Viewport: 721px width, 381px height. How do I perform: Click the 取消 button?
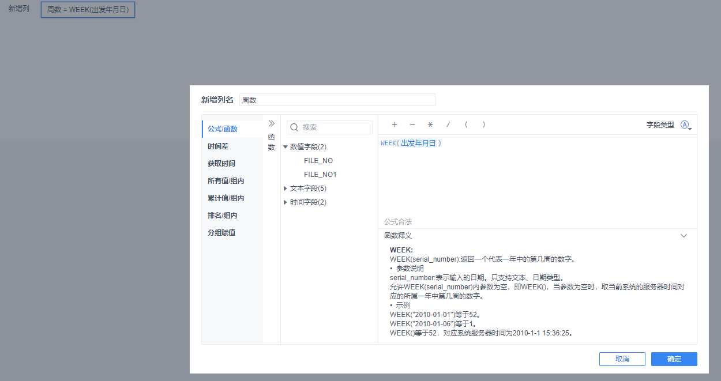[622, 359]
